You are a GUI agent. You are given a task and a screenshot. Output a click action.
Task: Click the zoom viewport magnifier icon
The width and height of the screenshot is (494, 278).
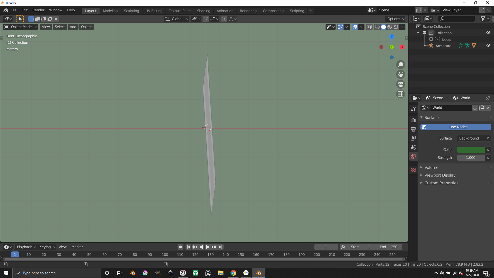(401, 65)
